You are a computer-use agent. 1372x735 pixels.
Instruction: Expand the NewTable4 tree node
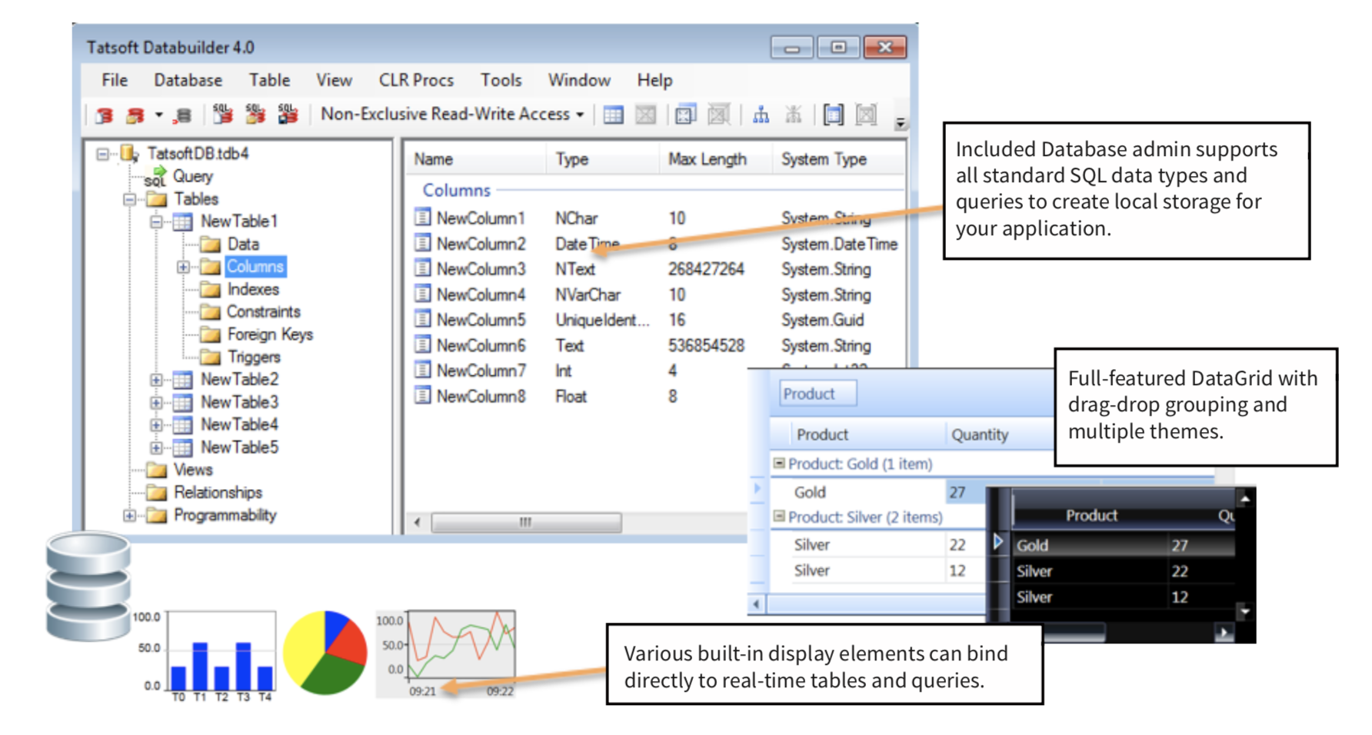156,425
